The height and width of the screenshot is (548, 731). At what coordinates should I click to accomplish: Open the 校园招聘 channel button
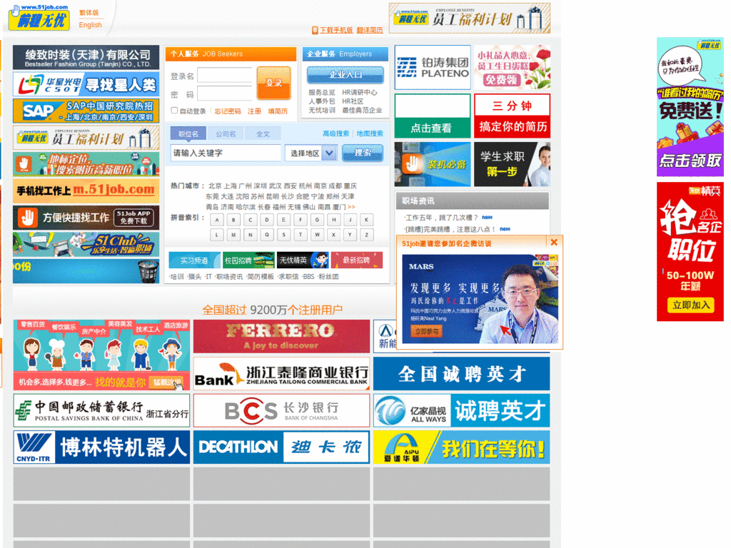click(x=248, y=260)
